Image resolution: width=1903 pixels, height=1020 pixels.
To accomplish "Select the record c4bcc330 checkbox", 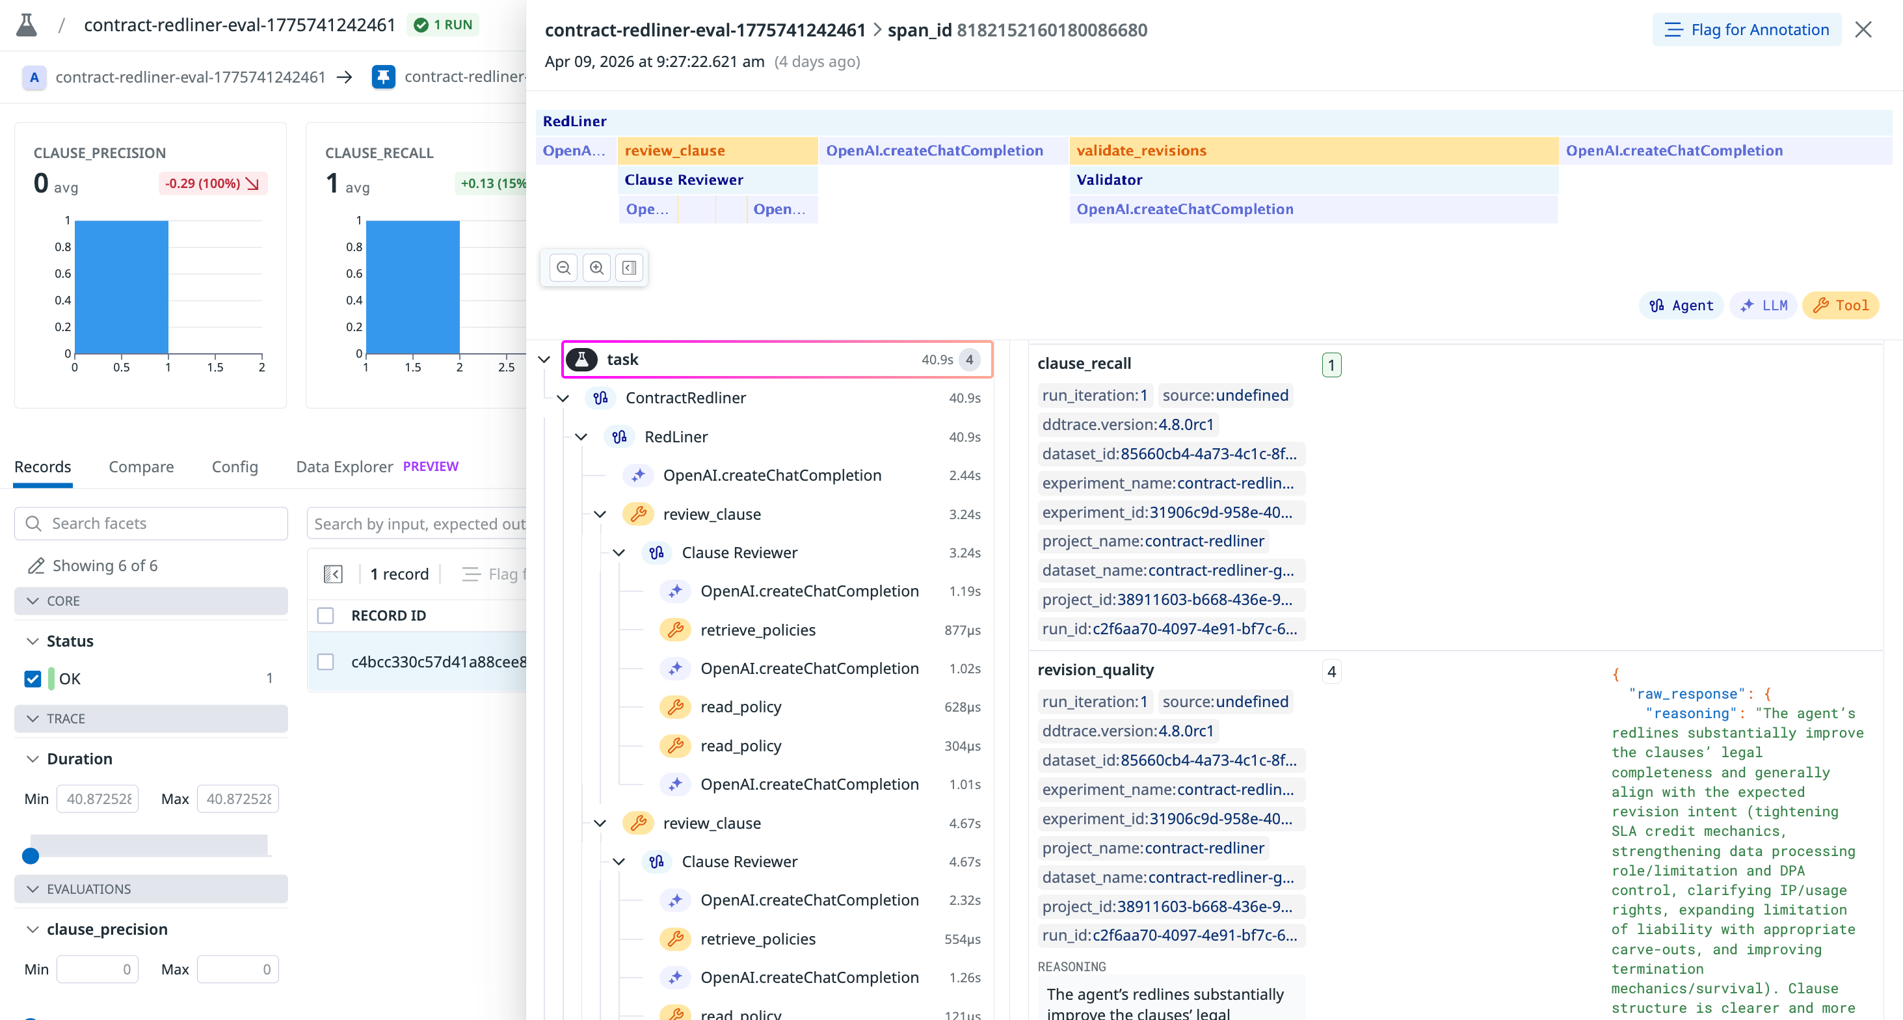I will tap(326, 662).
